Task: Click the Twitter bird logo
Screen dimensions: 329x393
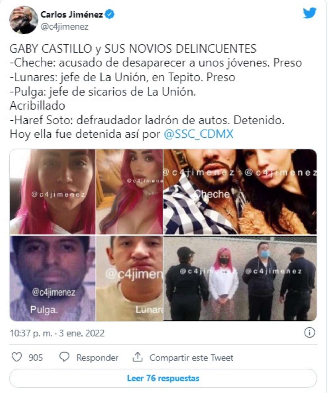Action: pyautogui.click(x=309, y=13)
